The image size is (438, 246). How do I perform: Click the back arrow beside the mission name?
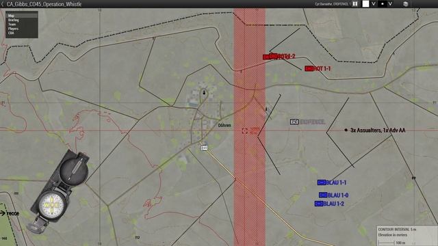point(3,4)
